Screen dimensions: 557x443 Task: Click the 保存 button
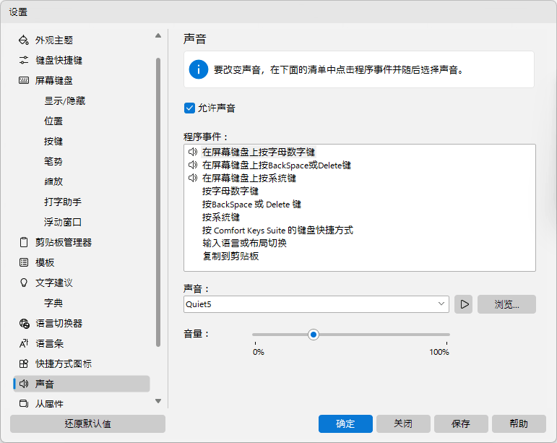[461, 423]
